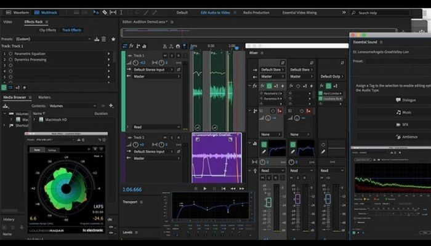Select the Razor tool in toolbar
431x246 pixels.
[104, 12]
